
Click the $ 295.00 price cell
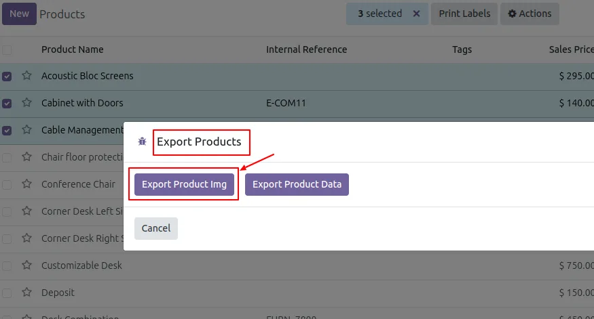point(576,76)
